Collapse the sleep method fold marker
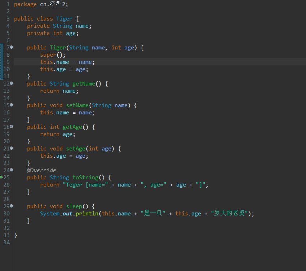306x271 pixels. tap(11, 206)
